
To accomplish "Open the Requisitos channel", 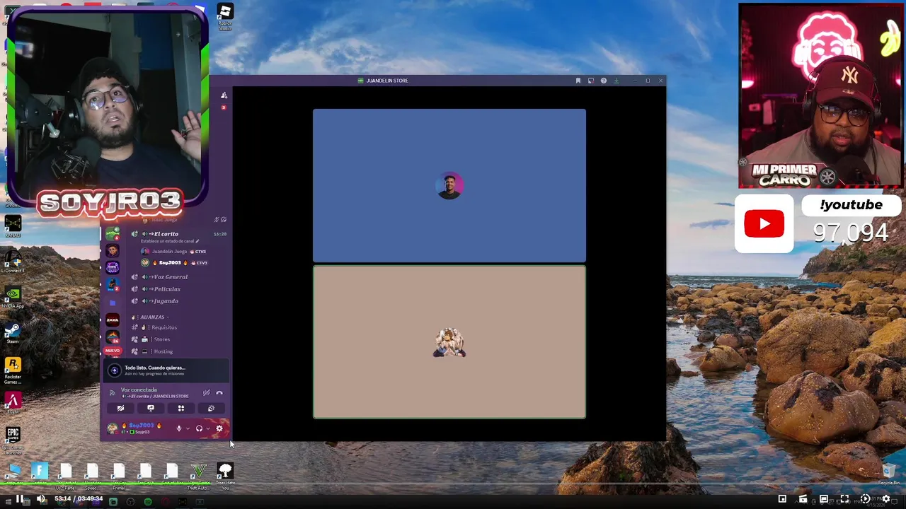I will pos(163,327).
